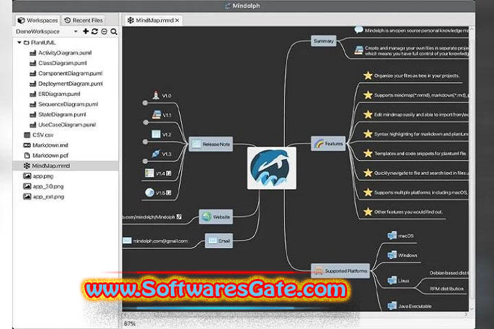Click the V1.5 globe icon

[150, 193]
